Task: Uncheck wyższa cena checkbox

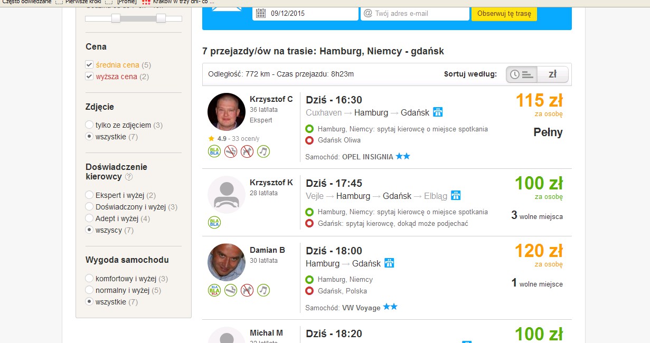Action: pos(89,76)
